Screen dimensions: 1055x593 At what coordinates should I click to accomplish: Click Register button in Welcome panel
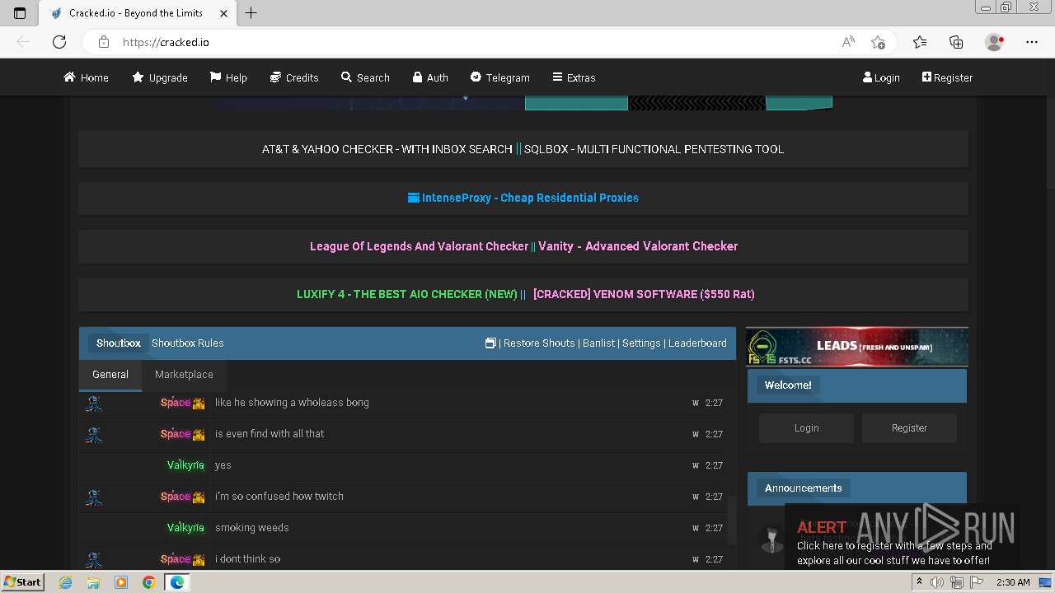click(909, 428)
